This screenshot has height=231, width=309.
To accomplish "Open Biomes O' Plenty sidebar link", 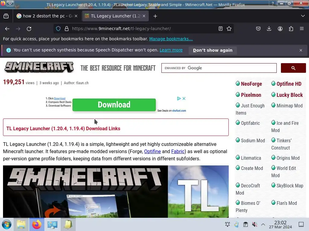I will tap(248, 207).
